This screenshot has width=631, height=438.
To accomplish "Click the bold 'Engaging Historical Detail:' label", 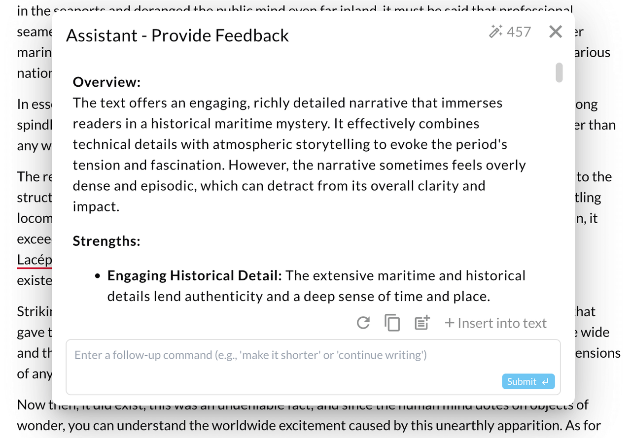I will click(x=195, y=275).
